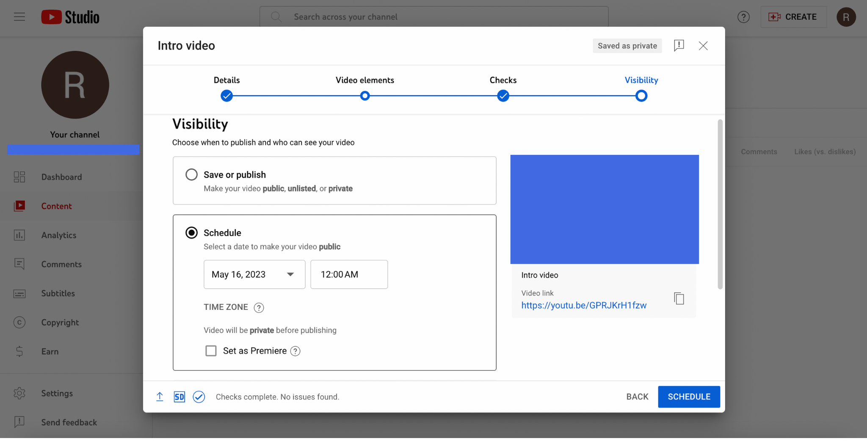
Task: Enable the Set as Premiere checkbox
Action: point(211,351)
